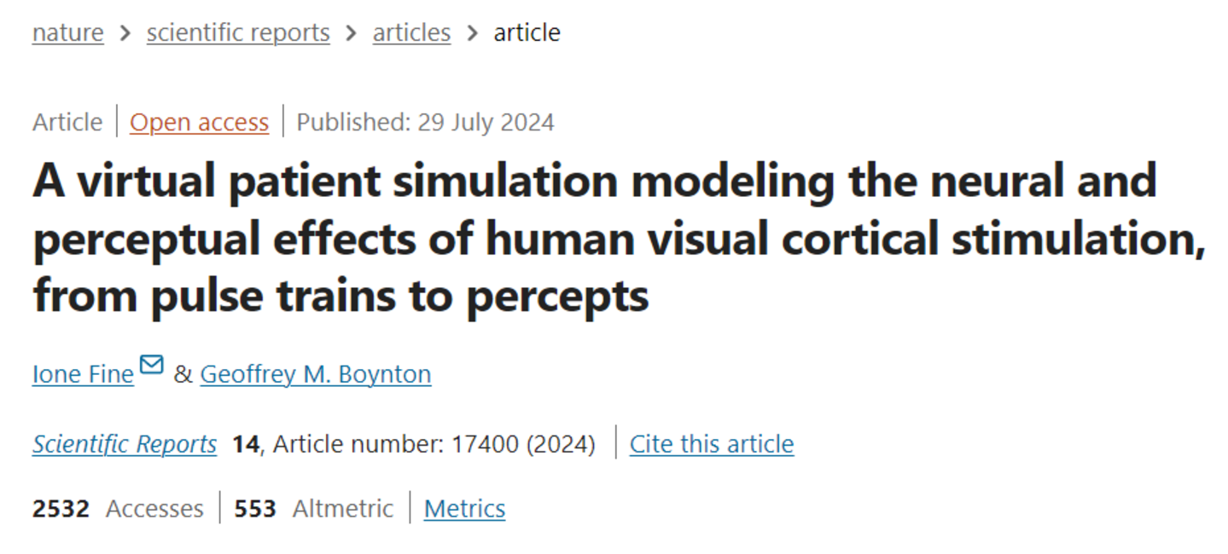Click the volume number 14
This screenshot has height=554, width=1228.
click(x=246, y=444)
